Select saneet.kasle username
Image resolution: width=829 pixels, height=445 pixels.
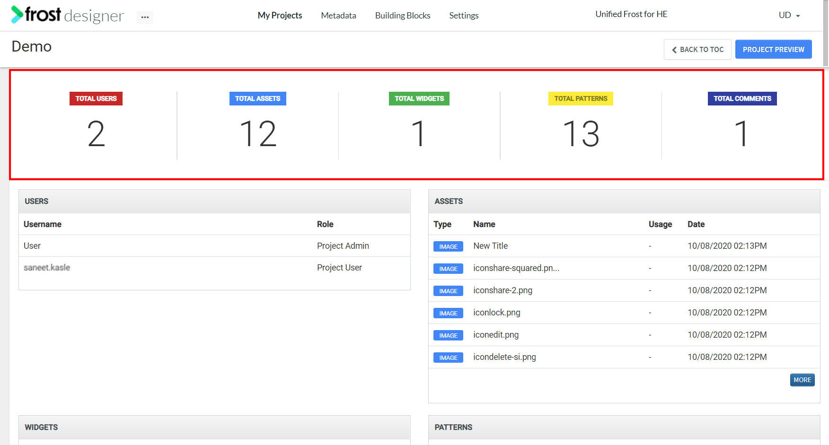[x=47, y=268]
